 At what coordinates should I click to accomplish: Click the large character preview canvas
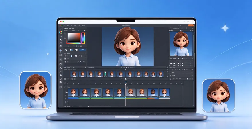[128, 47]
